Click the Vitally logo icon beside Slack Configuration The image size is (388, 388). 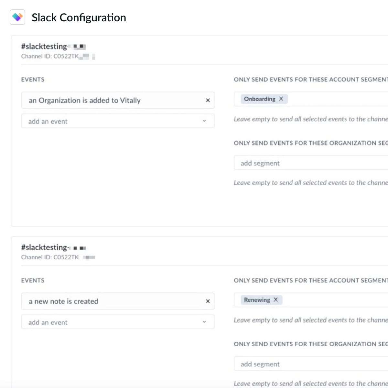[17, 17]
